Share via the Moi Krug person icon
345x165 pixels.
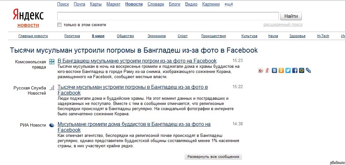(x=267, y=70)
